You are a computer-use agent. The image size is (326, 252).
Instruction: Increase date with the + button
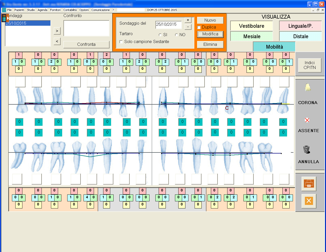coord(188,20)
